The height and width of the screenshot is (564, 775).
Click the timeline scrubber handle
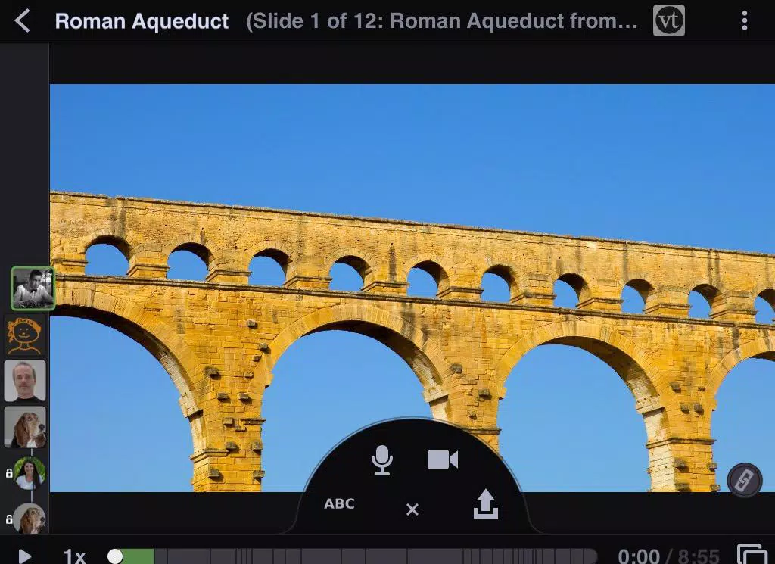pyautogui.click(x=115, y=556)
